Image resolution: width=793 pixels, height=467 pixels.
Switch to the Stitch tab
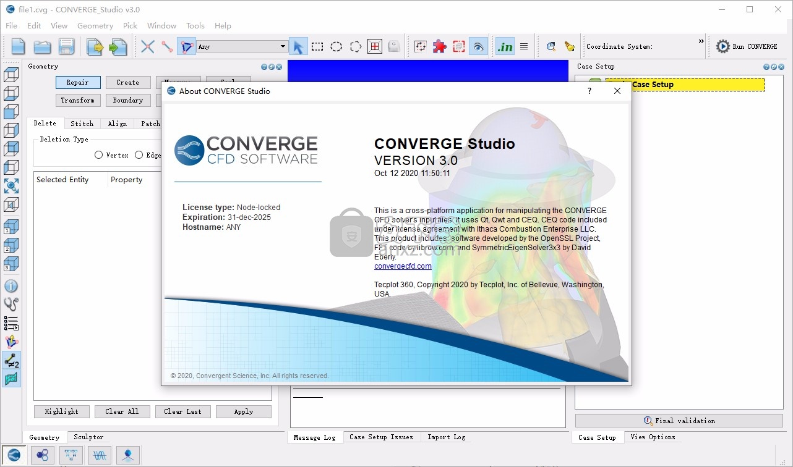[x=82, y=124]
